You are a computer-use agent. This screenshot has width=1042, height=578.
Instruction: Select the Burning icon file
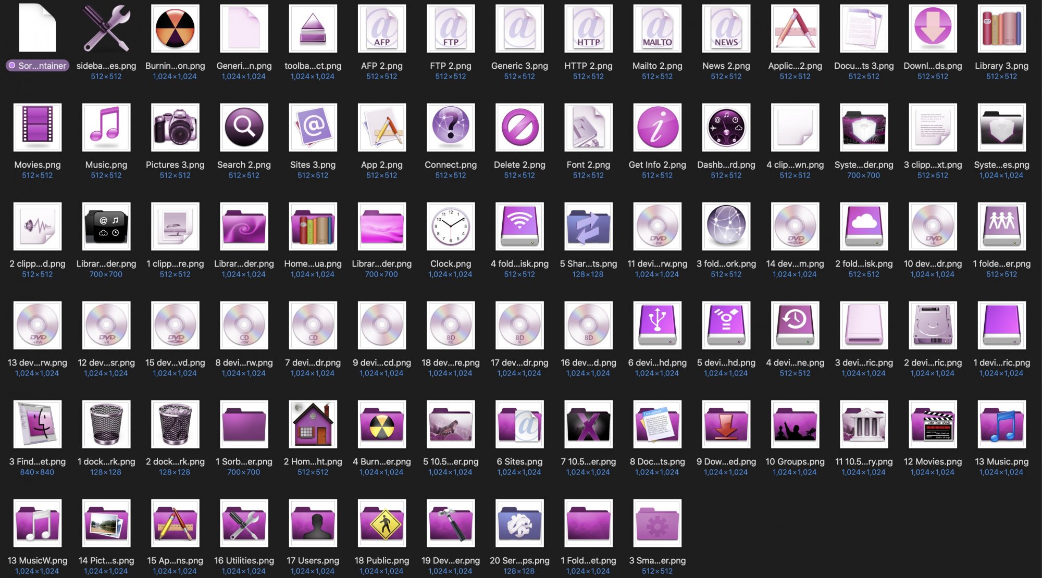pos(175,29)
